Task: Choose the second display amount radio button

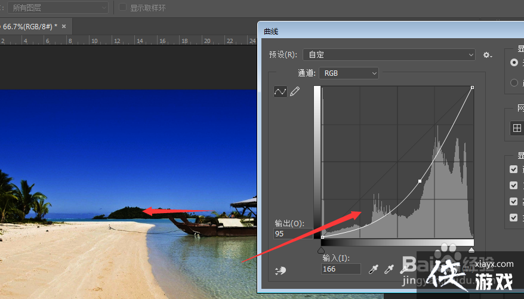Action: (x=514, y=83)
